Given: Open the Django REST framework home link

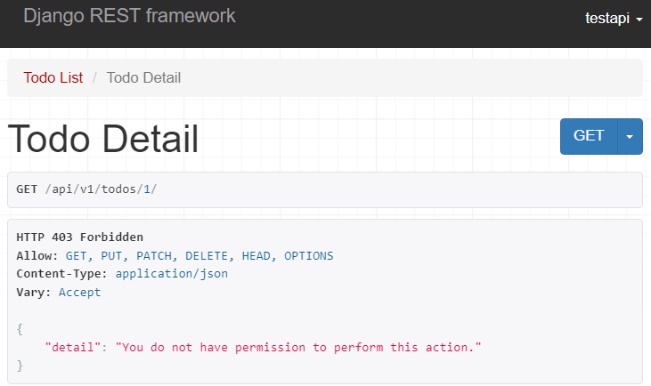Looking at the screenshot, I should (x=129, y=16).
